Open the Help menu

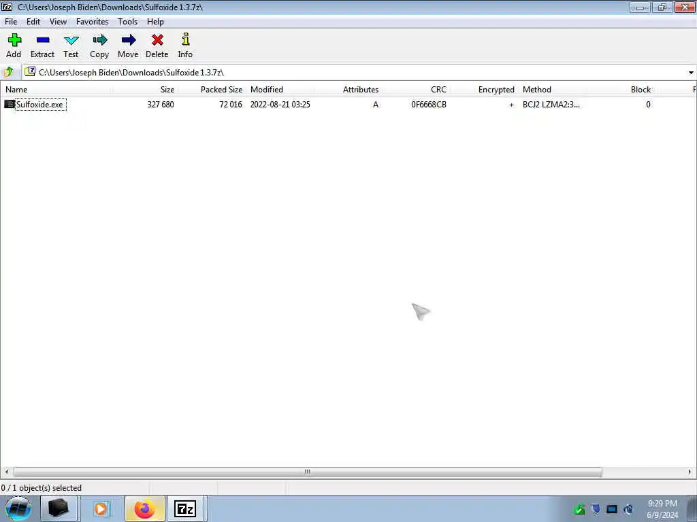155,21
